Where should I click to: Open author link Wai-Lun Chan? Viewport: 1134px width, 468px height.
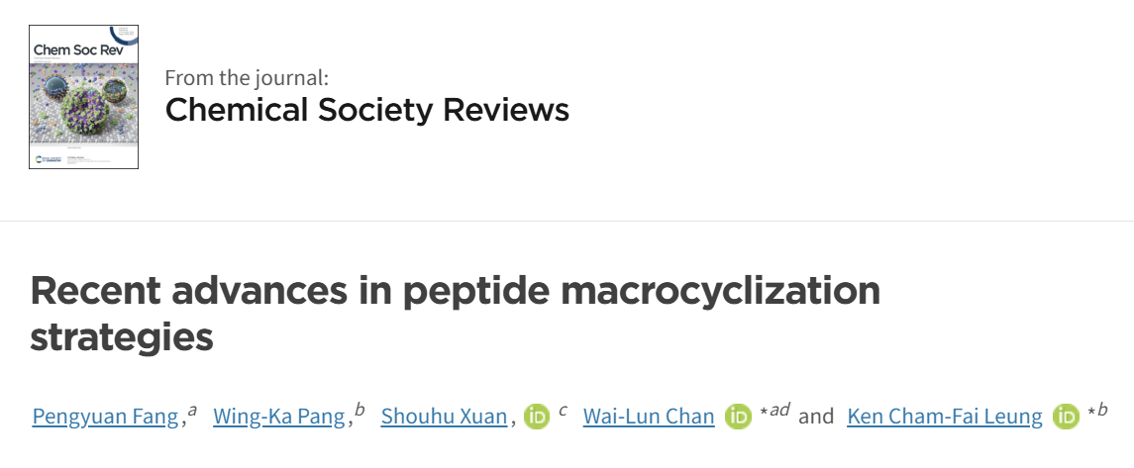(x=649, y=417)
